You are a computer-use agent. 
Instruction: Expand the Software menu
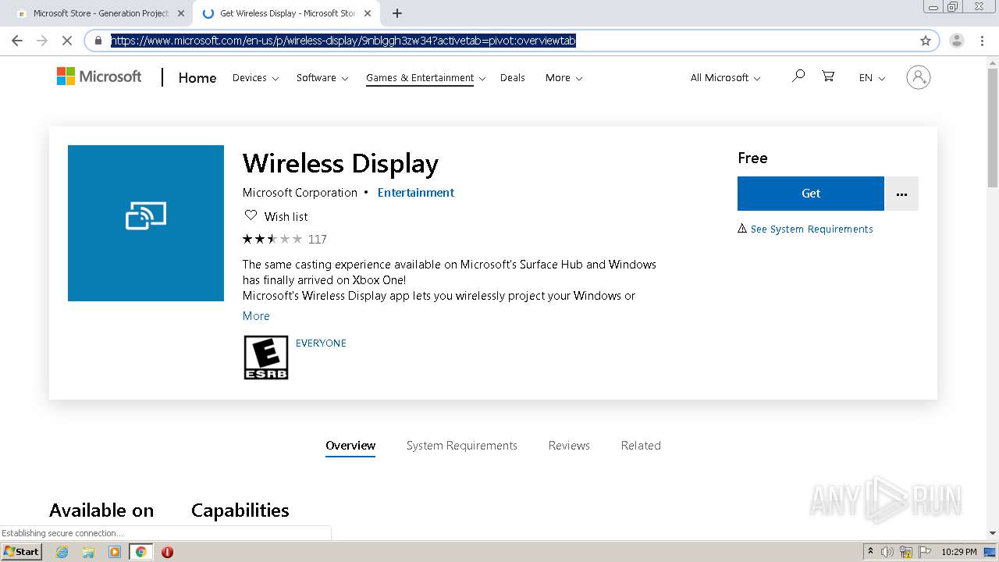pyautogui.click(x=322, y=78)
